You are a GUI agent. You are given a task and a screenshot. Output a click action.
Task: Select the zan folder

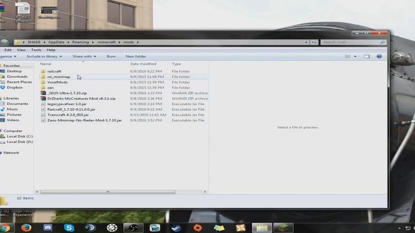[51, 88]
